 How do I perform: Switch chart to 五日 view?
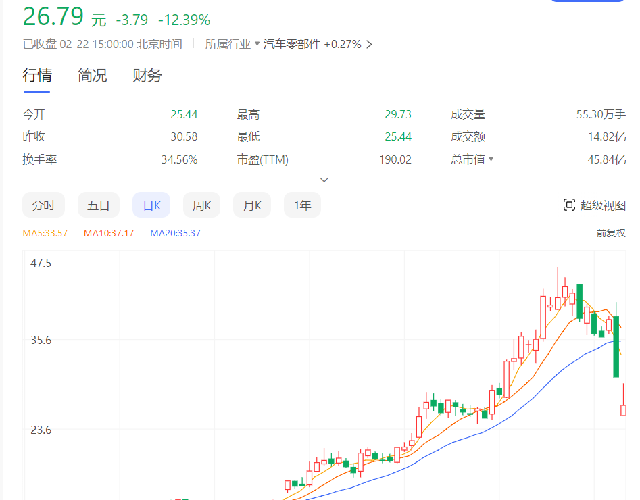point(98,204)
